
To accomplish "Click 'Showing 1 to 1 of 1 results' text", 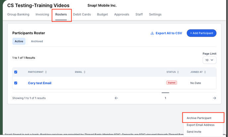I will click(29, 98).
